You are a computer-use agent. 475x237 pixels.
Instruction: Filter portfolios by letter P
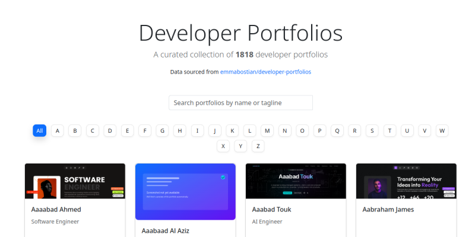[319, 130]
